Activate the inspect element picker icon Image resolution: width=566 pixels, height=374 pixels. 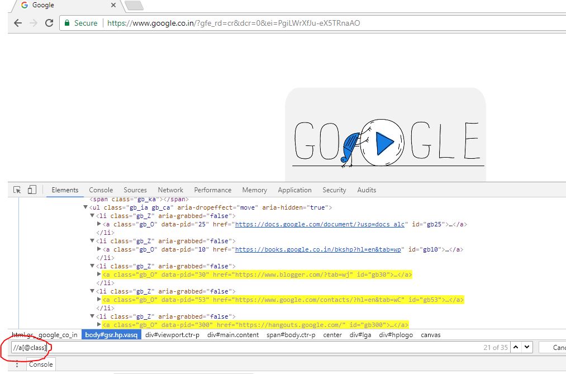click(17, 190)
